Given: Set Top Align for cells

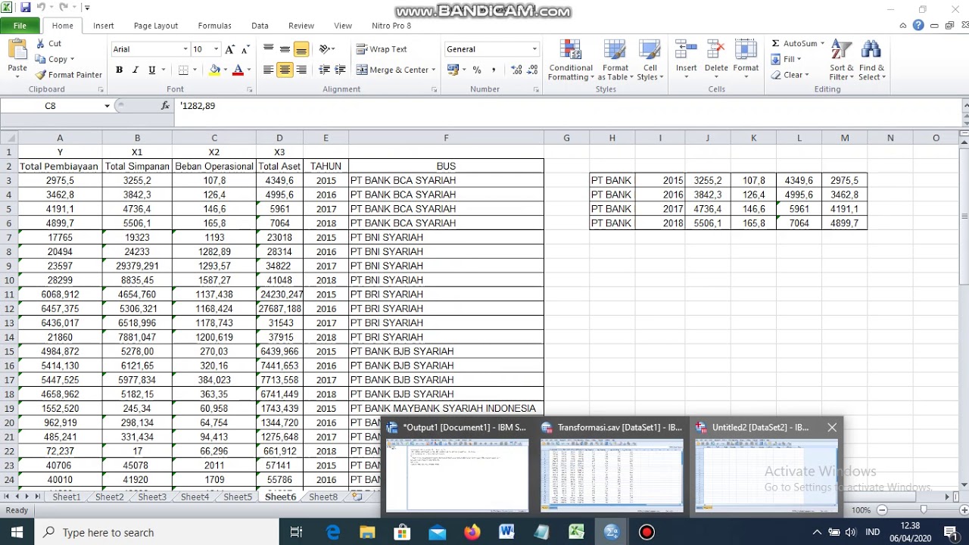Looking at the screenshot, I should point(269,49).
